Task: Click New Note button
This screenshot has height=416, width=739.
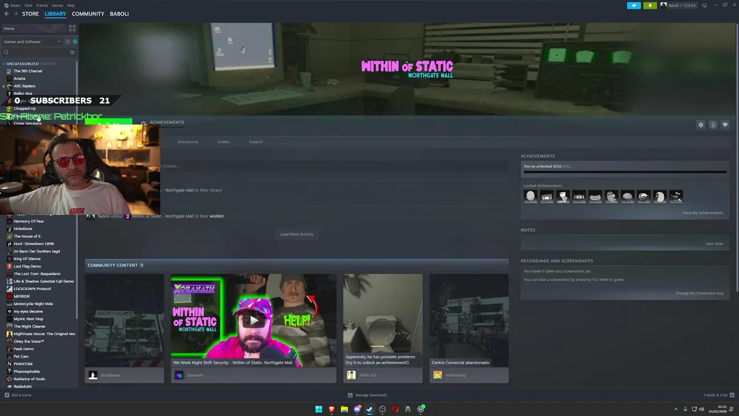Action: click(714, 243)
